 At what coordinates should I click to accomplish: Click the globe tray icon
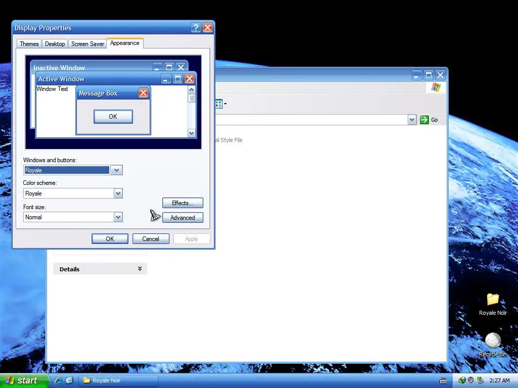click(x=462, y=380)
